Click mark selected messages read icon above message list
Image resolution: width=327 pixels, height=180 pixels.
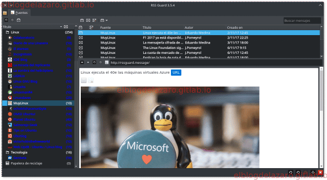click(82, 20)
